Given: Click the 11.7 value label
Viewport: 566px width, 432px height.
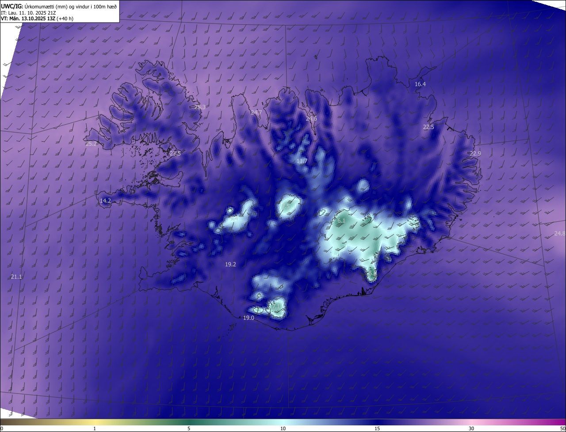Looking at the screenshot, I should click(x=302, y=162).
